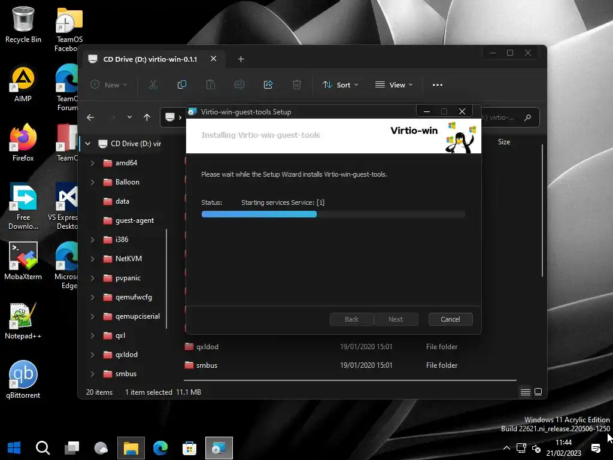Open the AIMP desktop shortcut
The height and width of the screenshot is (460, 613).
[x=23, y=84]
